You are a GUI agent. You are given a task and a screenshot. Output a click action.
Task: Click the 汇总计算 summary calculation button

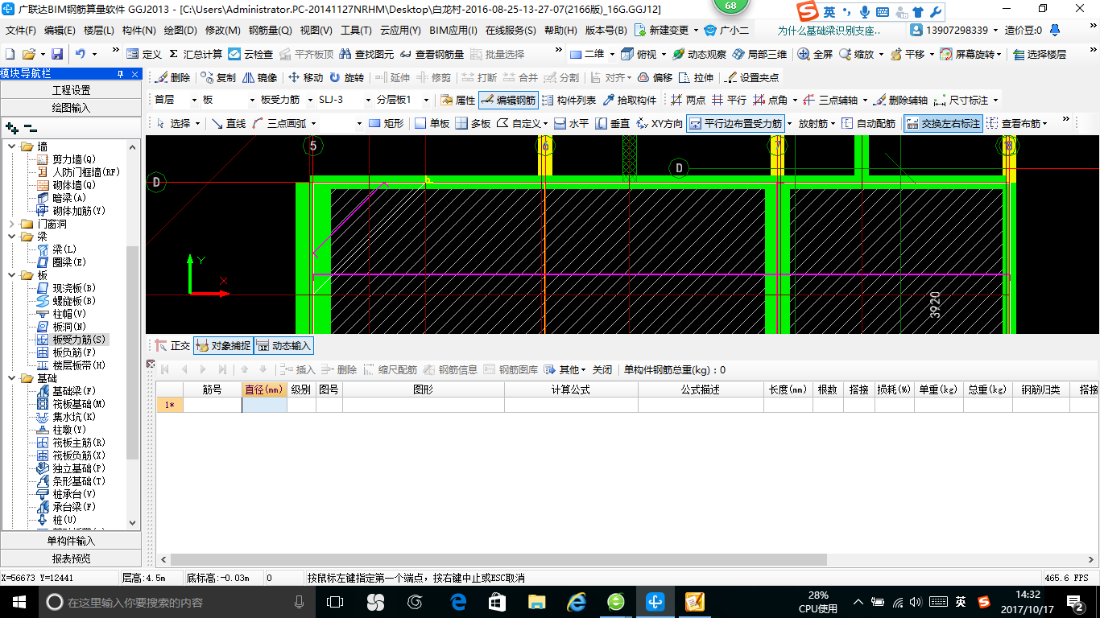tap(195, 54)
